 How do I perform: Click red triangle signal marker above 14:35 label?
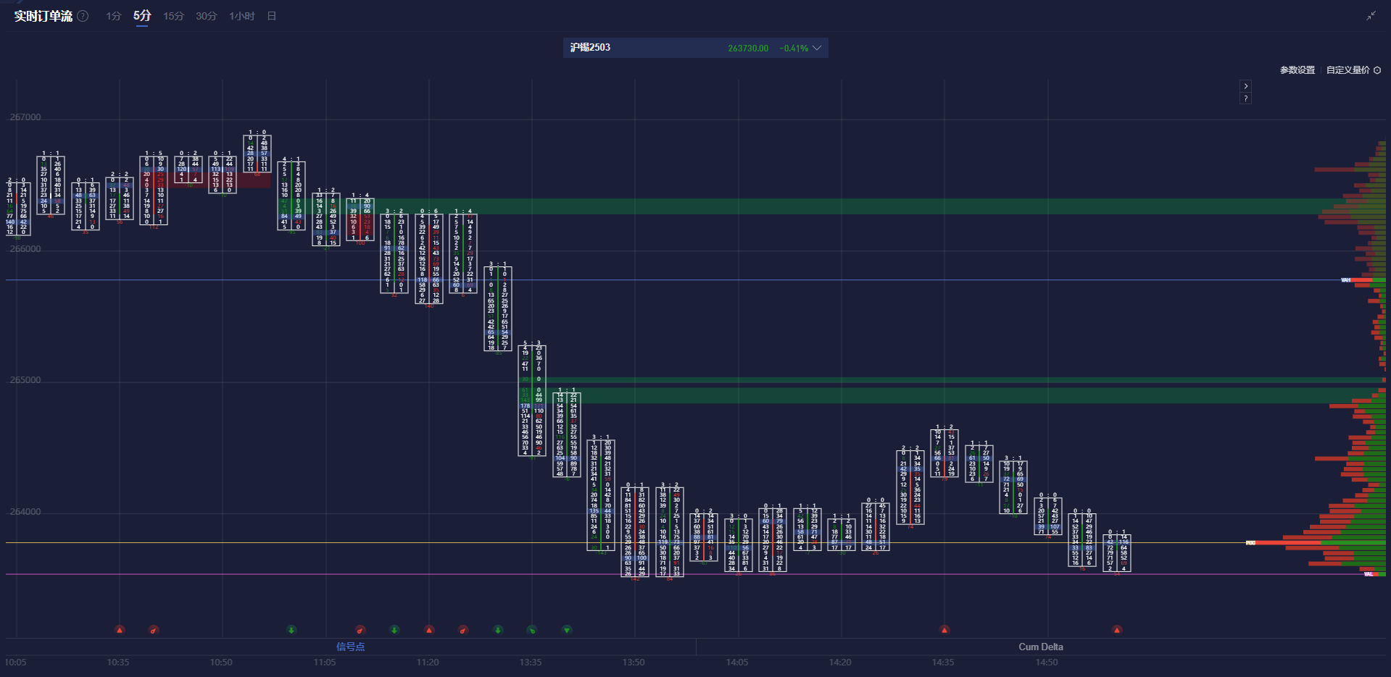944,630
